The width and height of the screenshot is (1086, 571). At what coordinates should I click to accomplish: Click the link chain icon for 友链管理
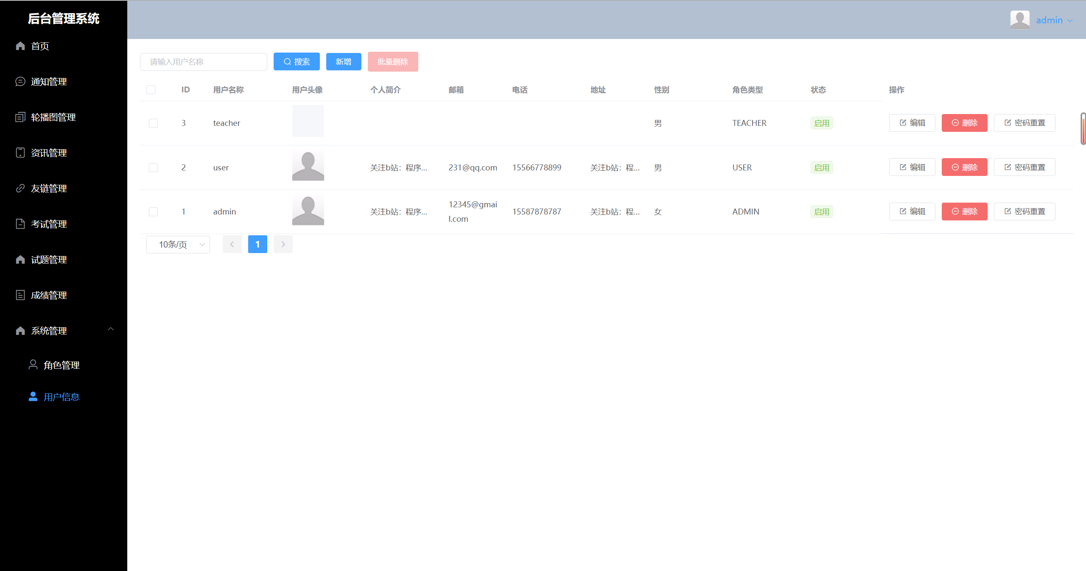(x=20, y=188)
